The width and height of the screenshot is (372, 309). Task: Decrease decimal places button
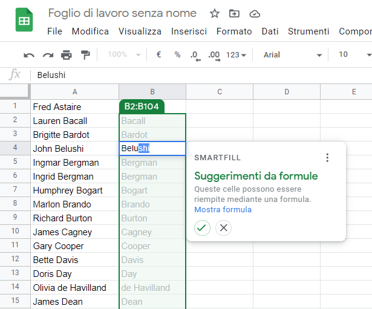(195, 55)
